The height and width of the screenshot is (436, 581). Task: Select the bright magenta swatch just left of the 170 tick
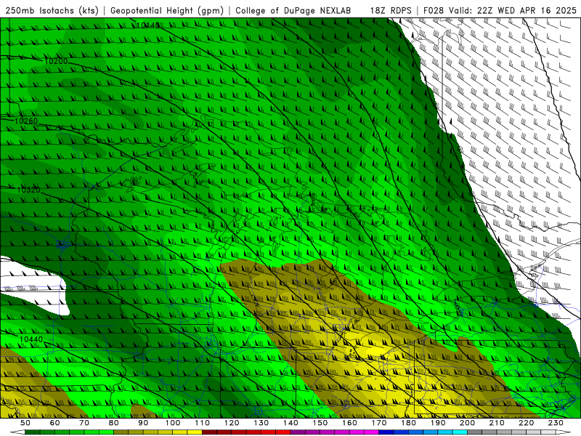pyautogui.click(x=371, y=432)
